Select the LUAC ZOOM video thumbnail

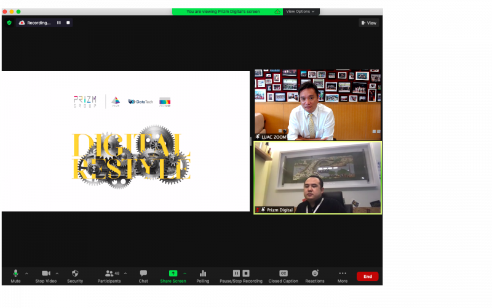317,105
